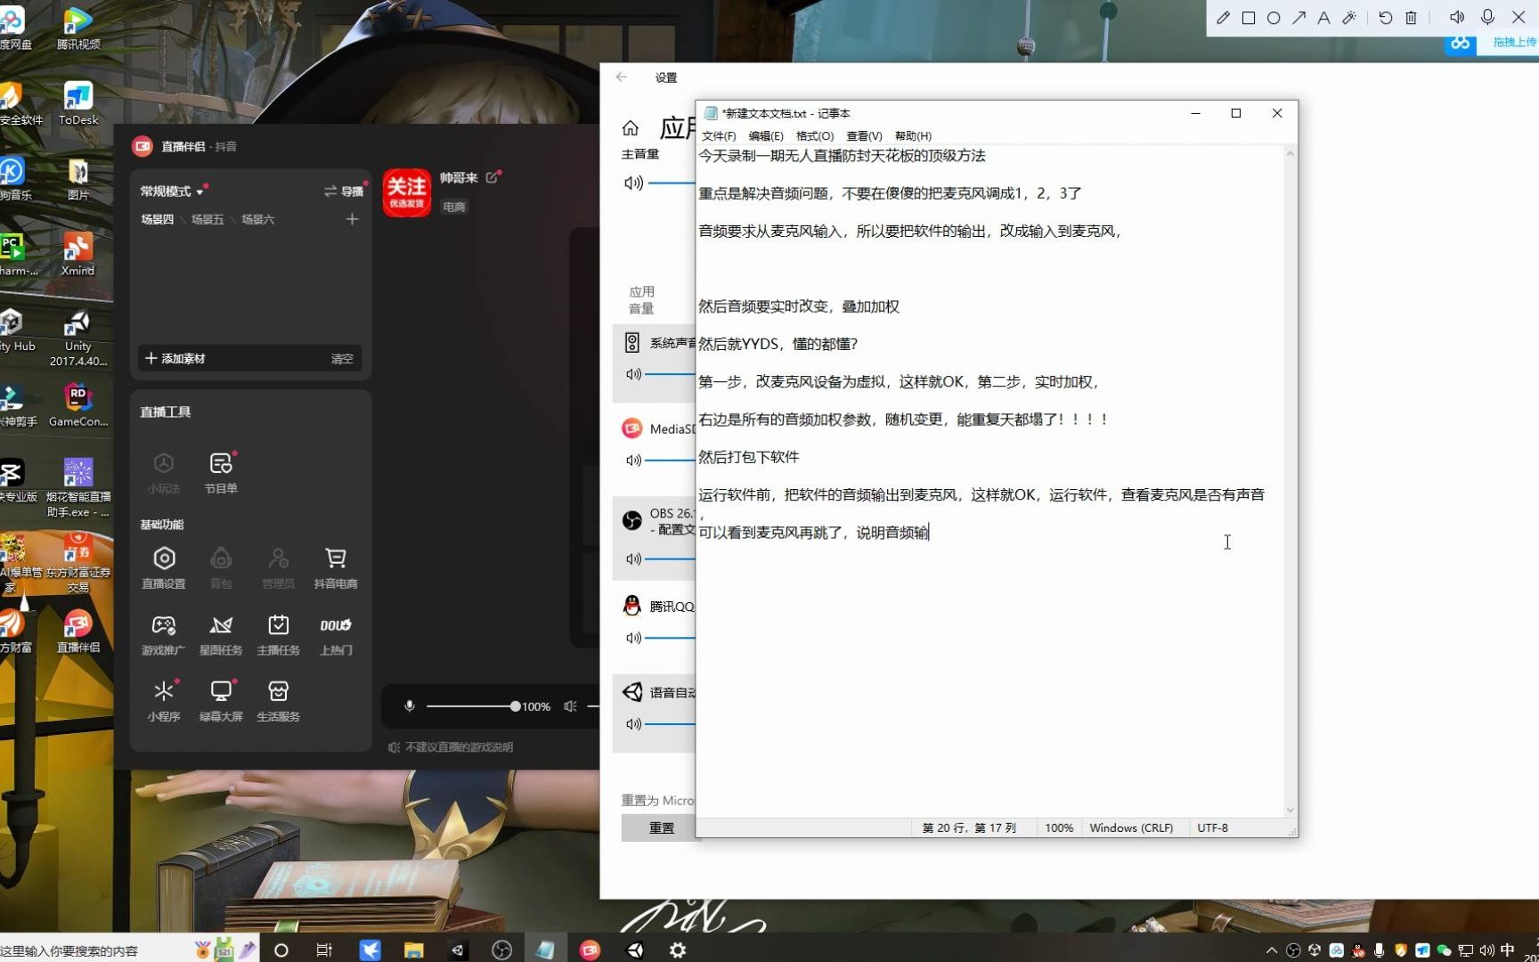Screen dimensions: 1539x962
Task: Open 抖音电商 tool
Action: tap(336, 567)
